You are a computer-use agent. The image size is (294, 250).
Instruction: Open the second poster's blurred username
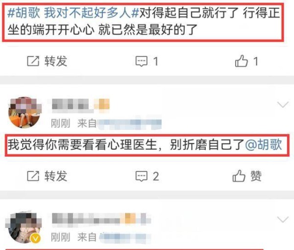tap(80, 105)
